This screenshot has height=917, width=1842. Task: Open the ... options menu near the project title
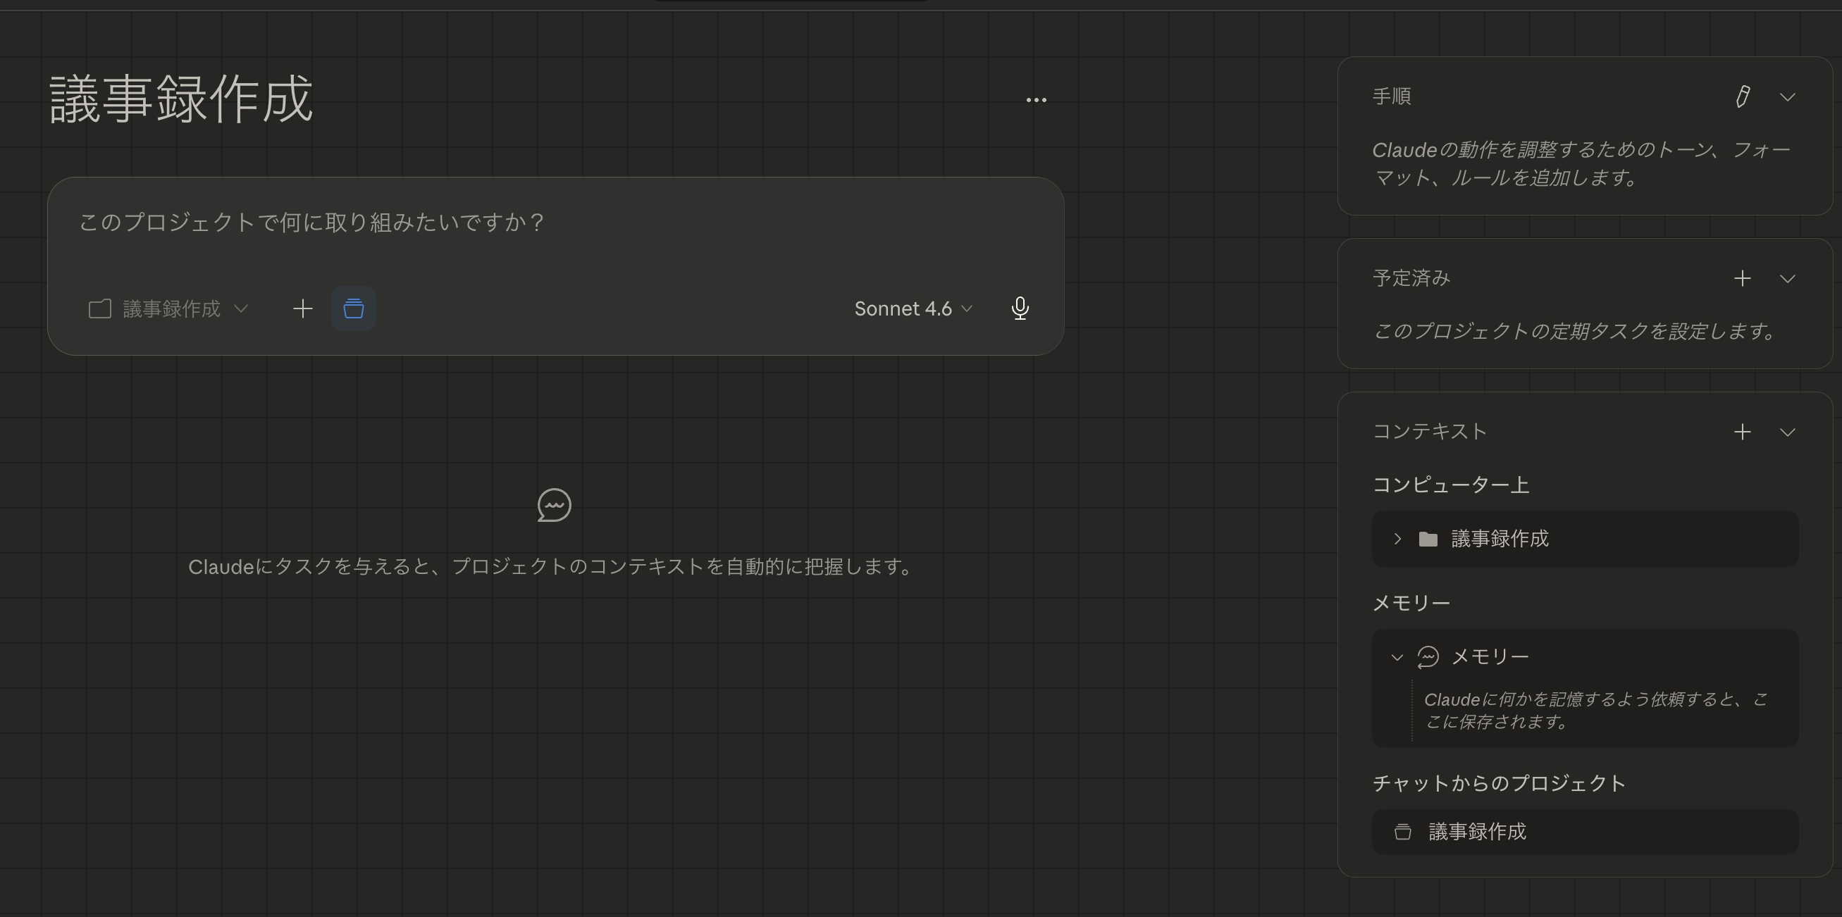tap(1035, 99)
